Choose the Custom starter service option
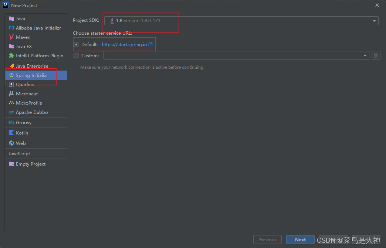 (76, 55)
